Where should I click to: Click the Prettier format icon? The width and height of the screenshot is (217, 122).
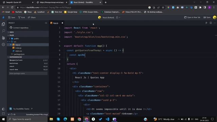click(206, 23)
